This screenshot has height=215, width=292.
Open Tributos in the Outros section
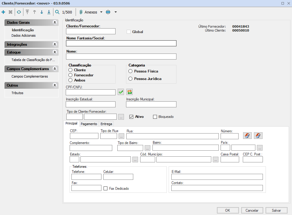pos(17,93)
